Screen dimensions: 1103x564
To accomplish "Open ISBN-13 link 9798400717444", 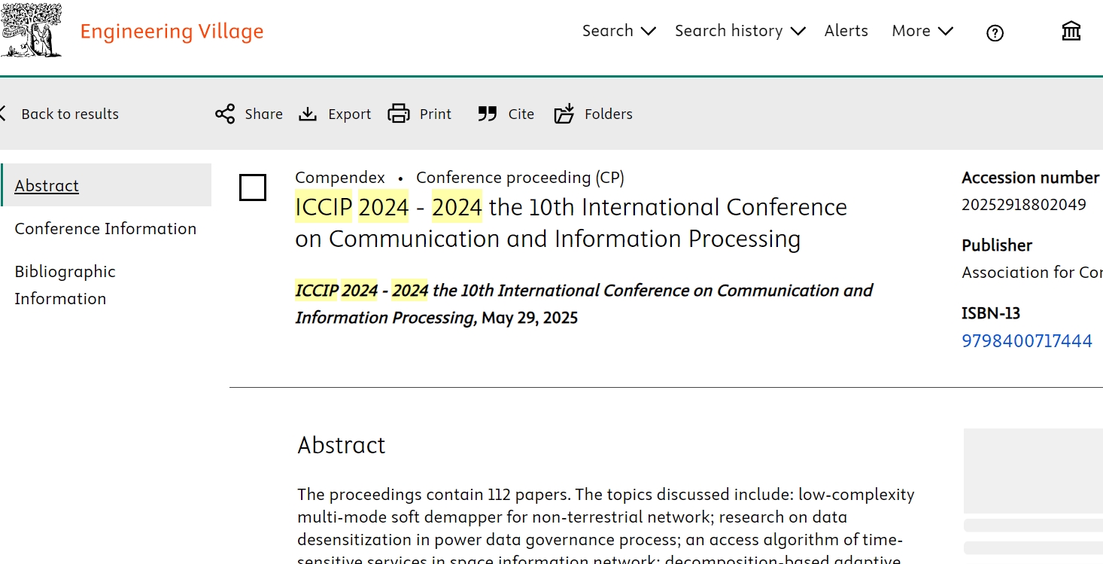I will click(1026, 341).
